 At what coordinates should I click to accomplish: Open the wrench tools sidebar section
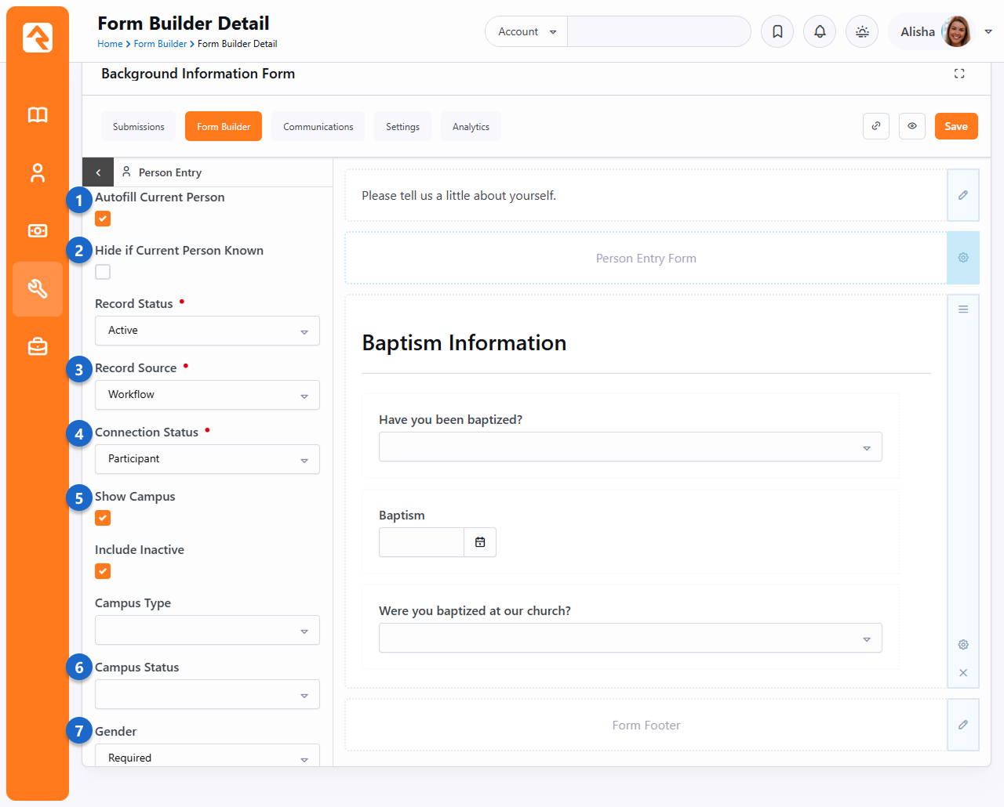point(38,289)
